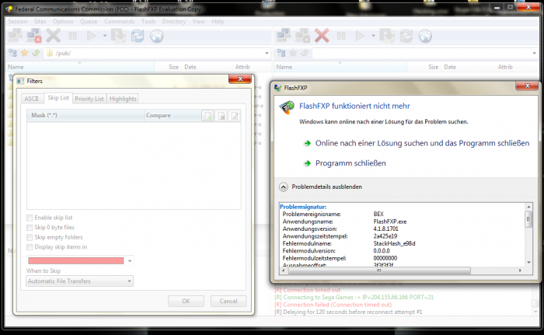This screenshot has width=544, height=335.
Task: Click the delete mask icon in Skip List
Action: pos(221,116)
